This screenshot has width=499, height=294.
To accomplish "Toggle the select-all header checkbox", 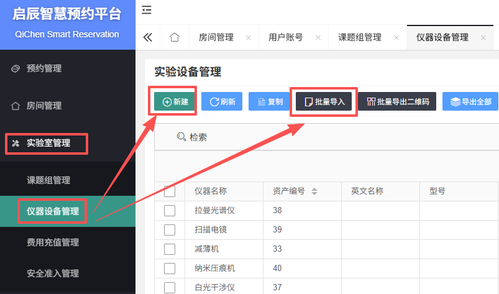I will (x=170, y=191).
